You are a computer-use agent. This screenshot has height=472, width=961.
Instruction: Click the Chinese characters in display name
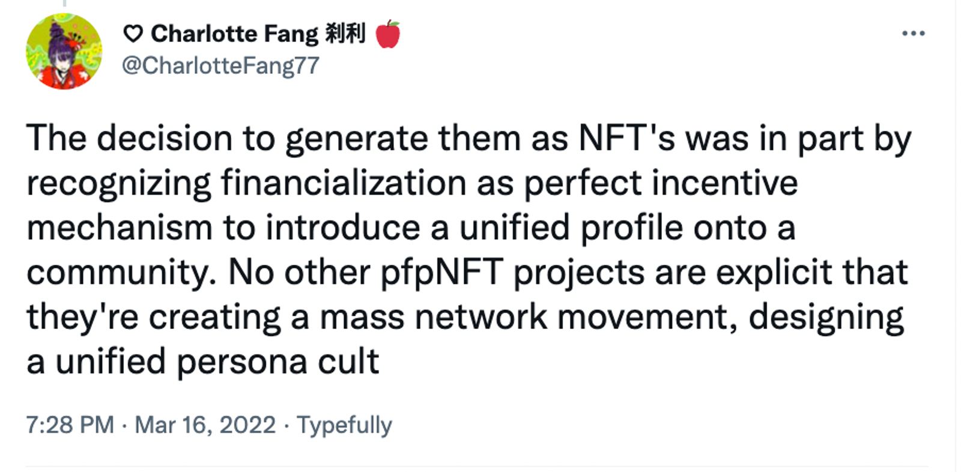point(345,34)
